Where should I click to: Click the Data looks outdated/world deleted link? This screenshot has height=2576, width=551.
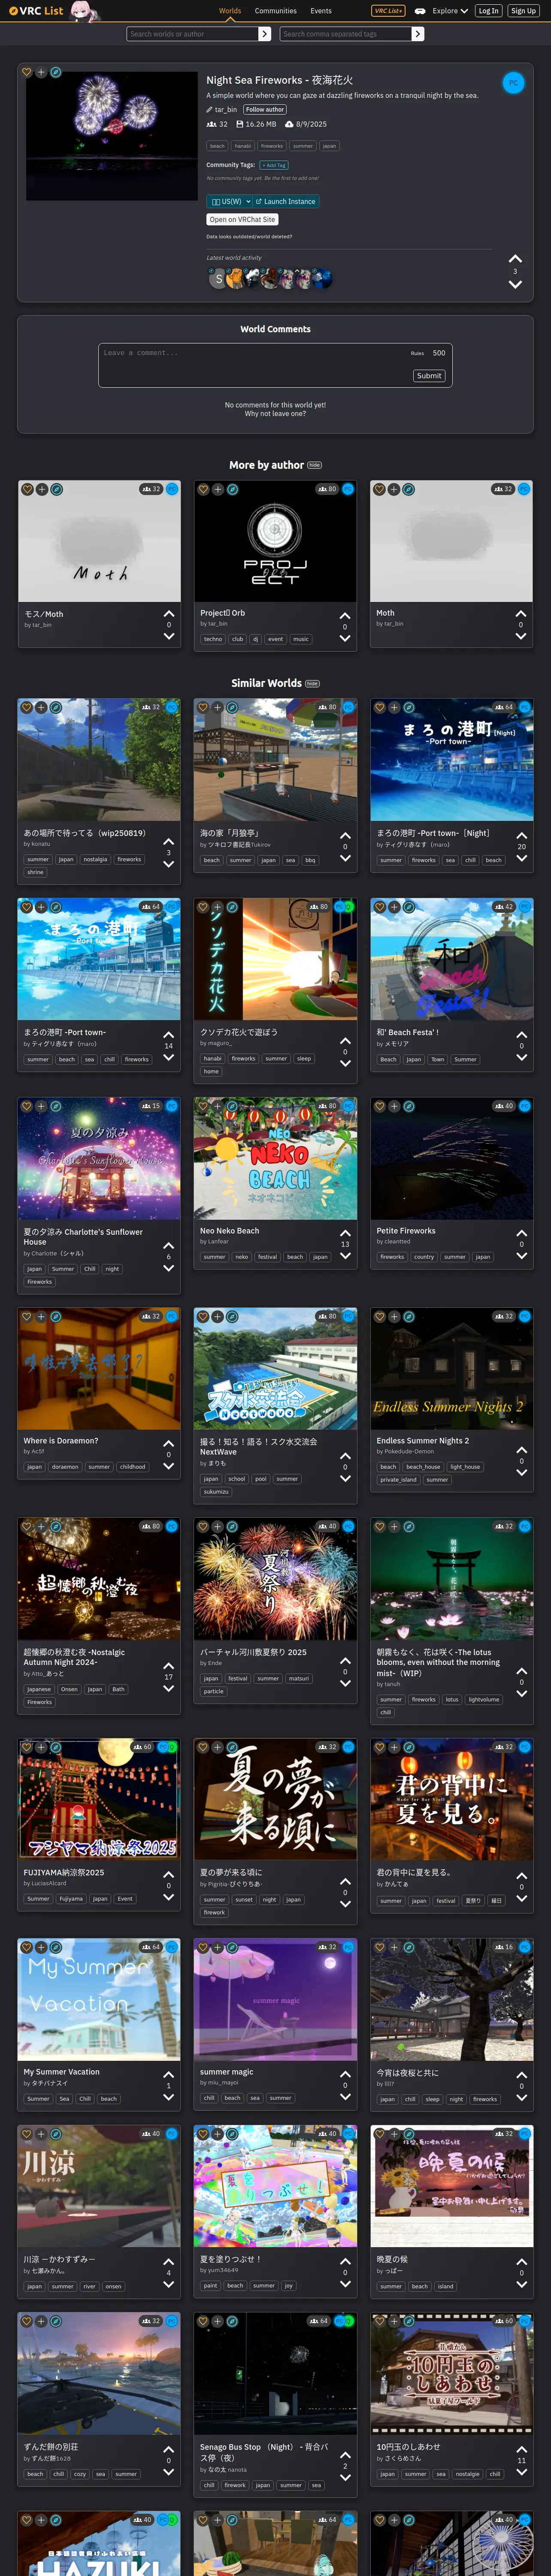(x=249, y=237)
